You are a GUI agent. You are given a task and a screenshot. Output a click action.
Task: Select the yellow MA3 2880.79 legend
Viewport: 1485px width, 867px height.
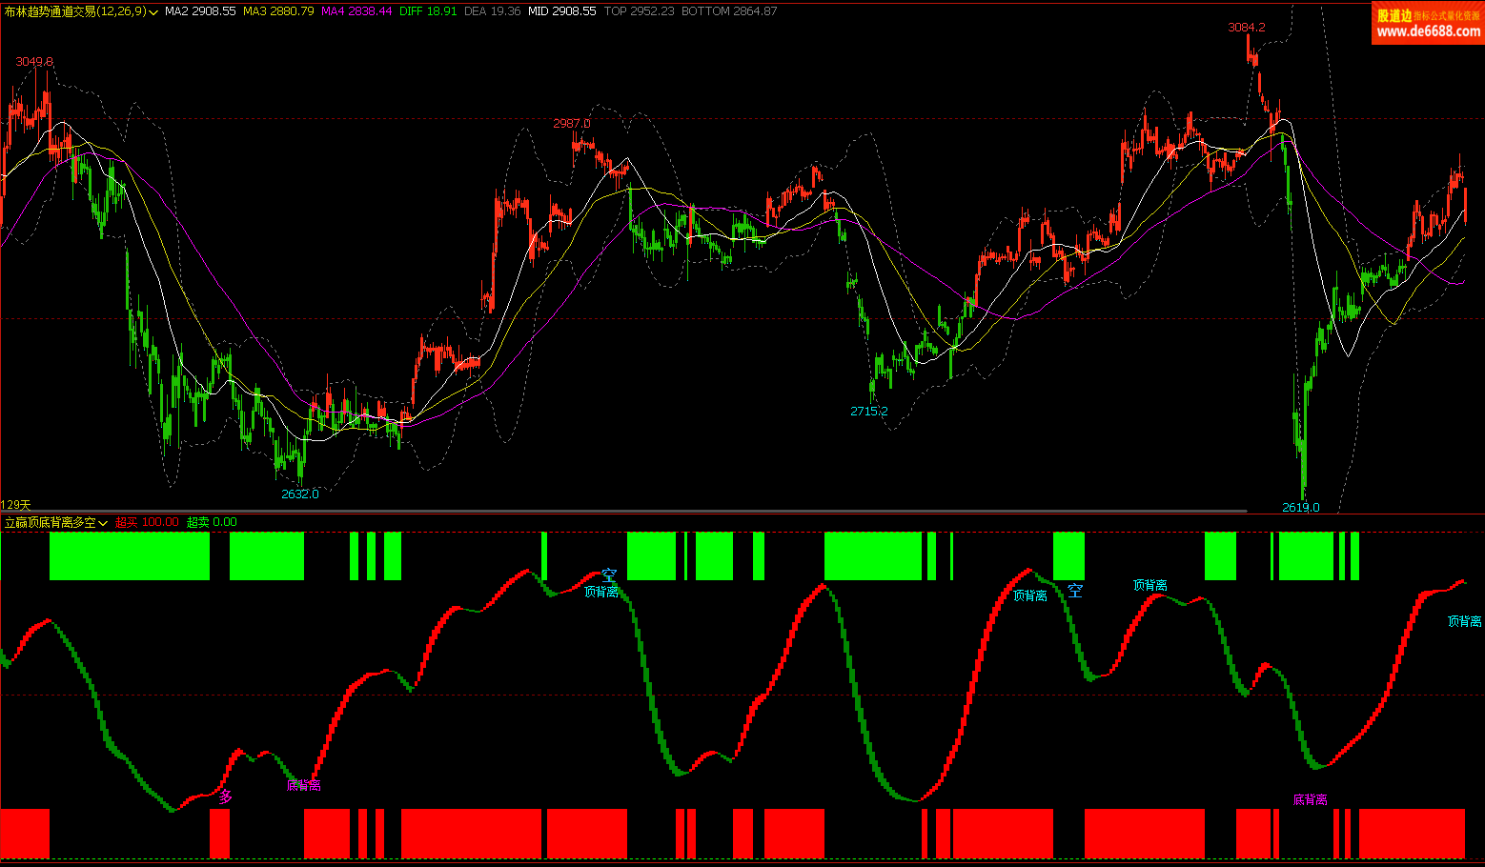tap(278, 11)
